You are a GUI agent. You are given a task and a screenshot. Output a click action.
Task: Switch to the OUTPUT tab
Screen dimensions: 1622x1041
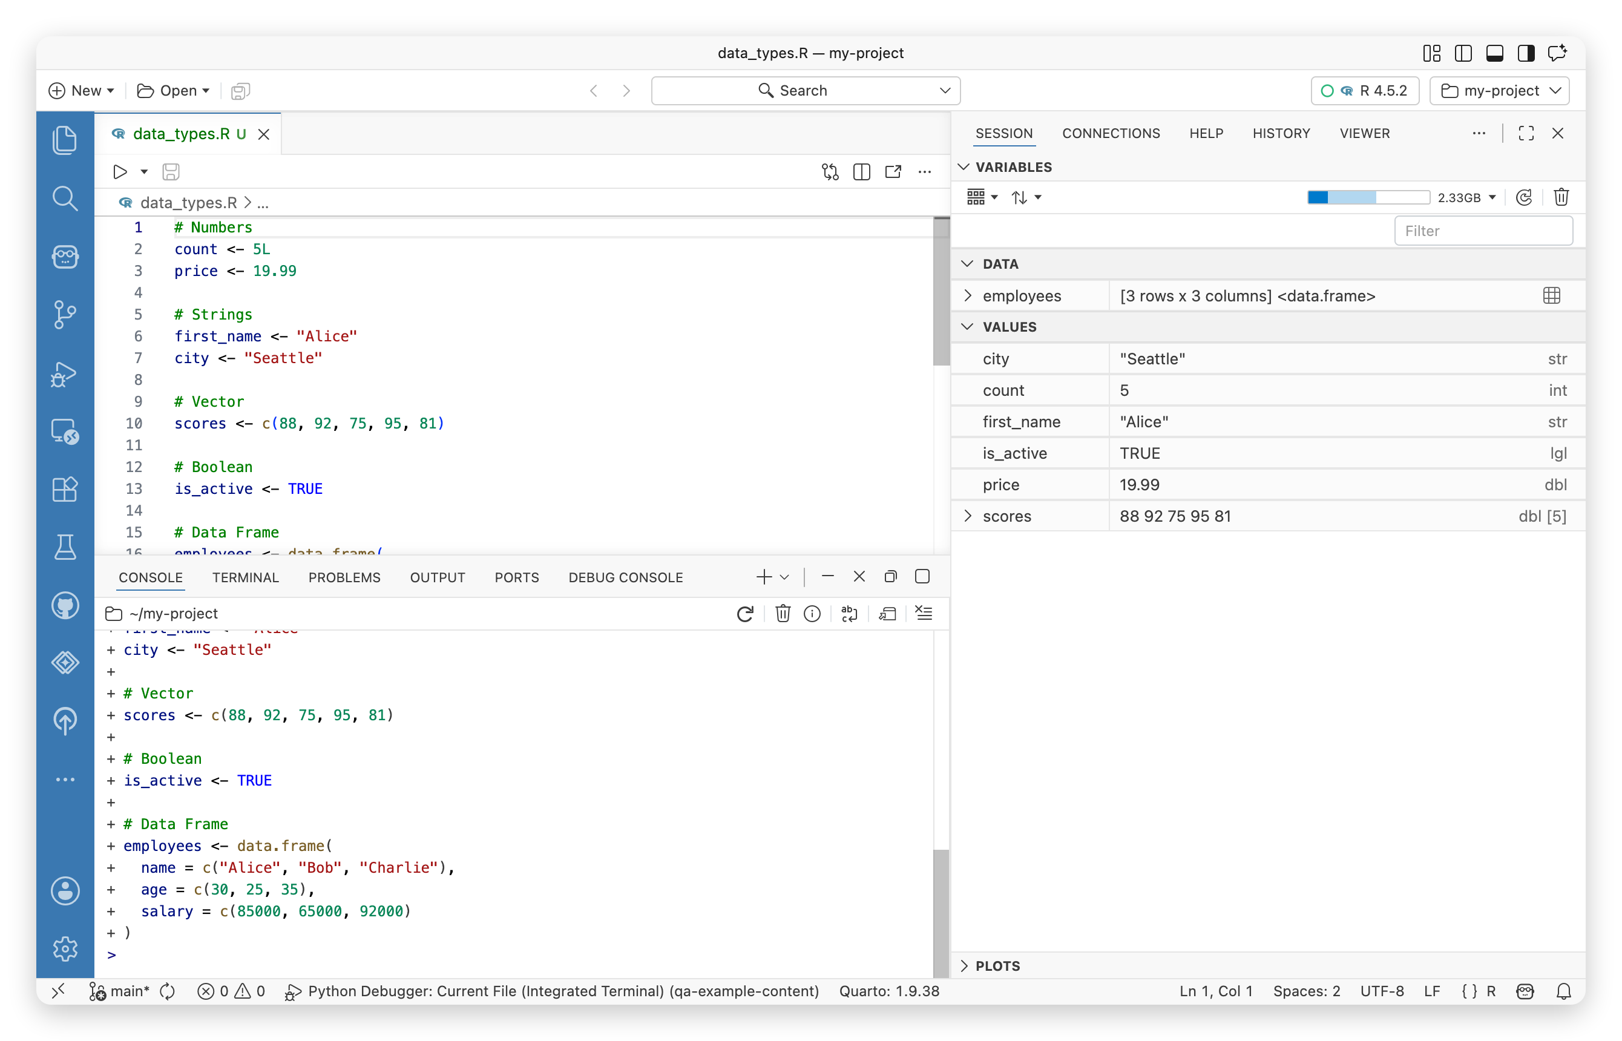437,577
